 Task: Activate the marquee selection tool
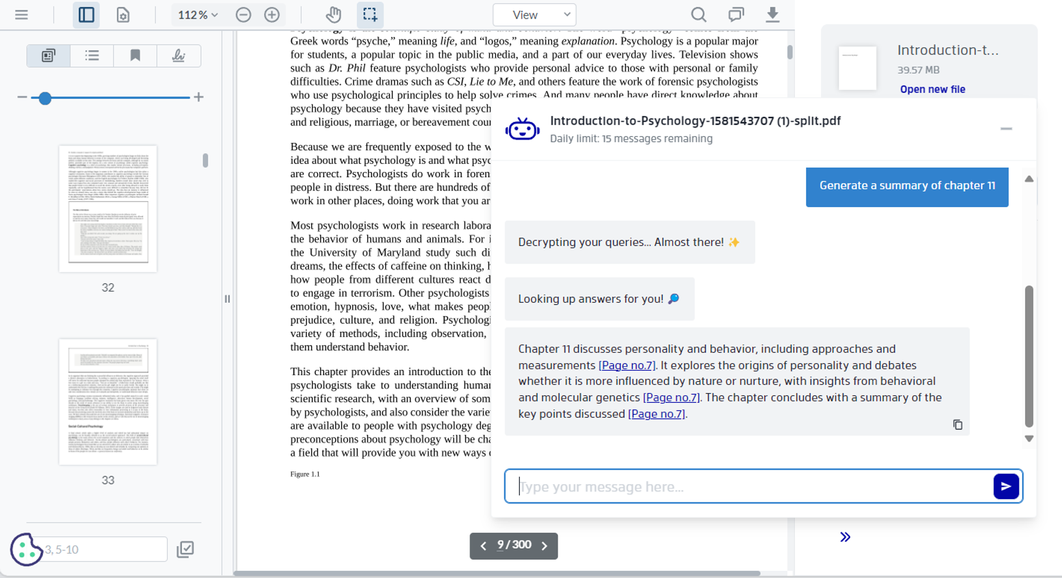(x=370, y=15)
